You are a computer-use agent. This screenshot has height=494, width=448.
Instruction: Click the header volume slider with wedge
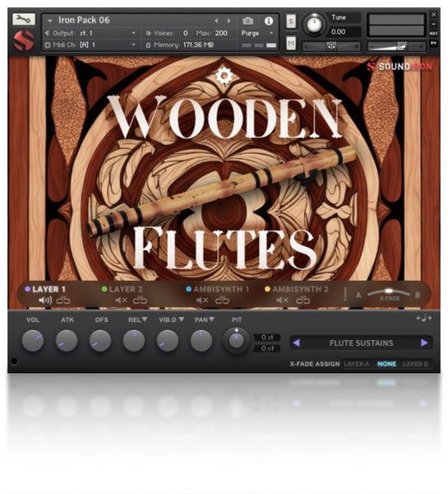(396, 46)
